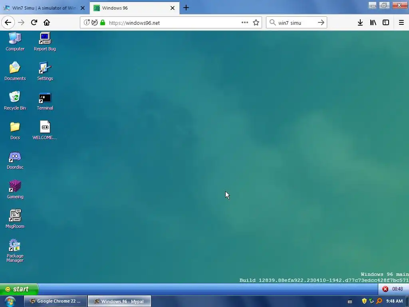Show site information icon in address bar
409x307 pixels.
(87, 22)
